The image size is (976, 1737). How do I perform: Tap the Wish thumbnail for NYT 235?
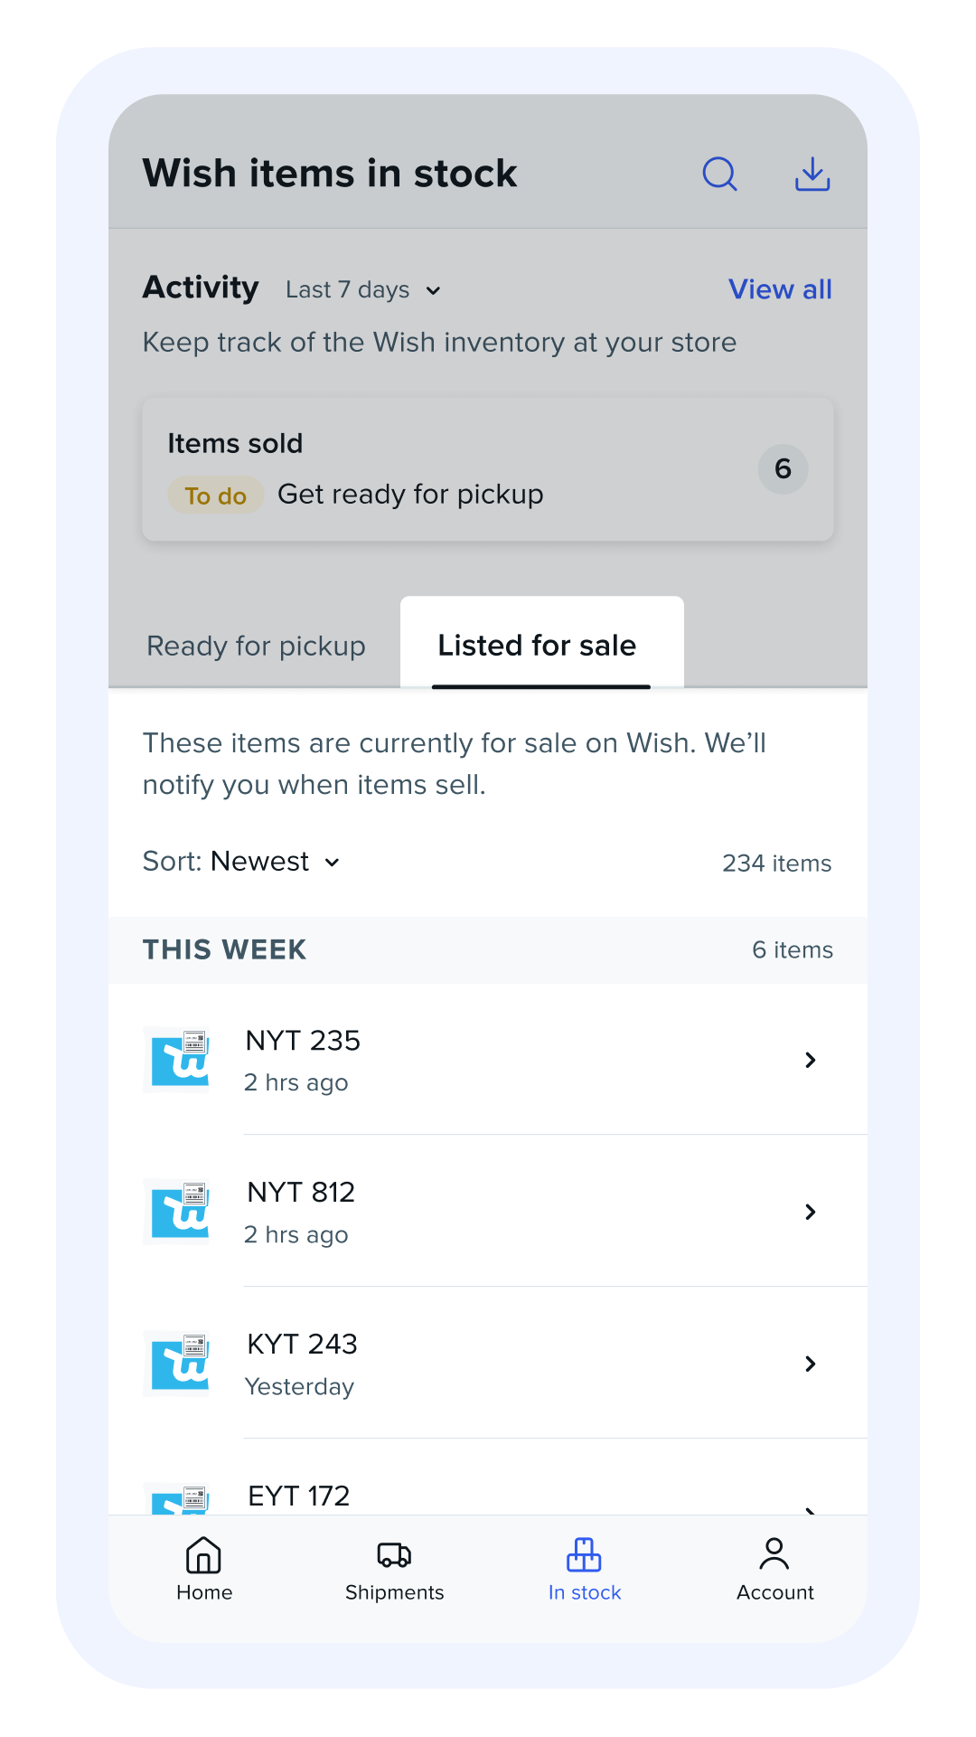pyautogui.click(x=177, y=1059)
